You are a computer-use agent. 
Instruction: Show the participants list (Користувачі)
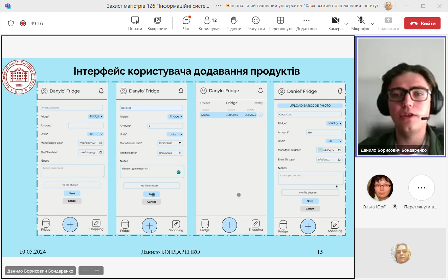(210, 23)
